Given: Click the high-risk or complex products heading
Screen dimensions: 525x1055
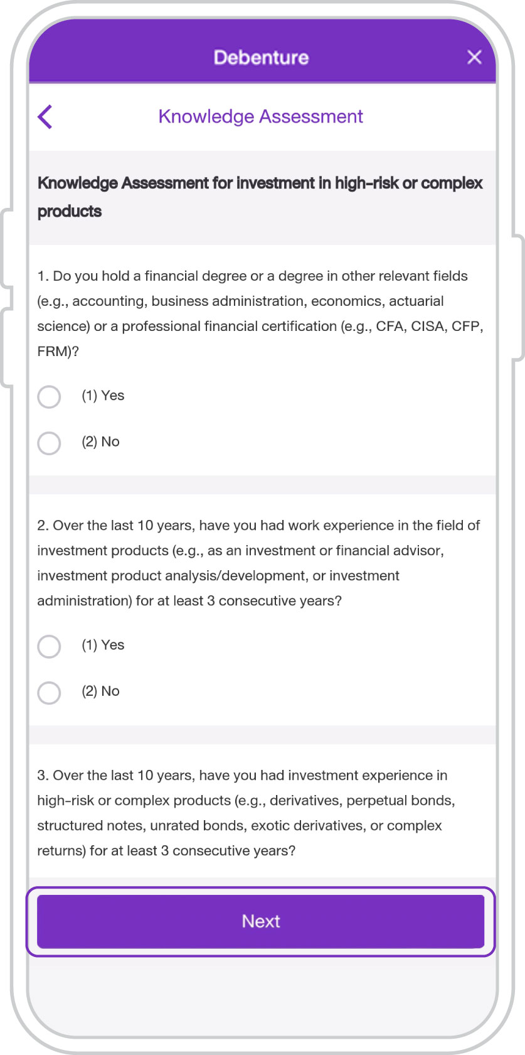Looking at the screenshot, I should point(260,197).
